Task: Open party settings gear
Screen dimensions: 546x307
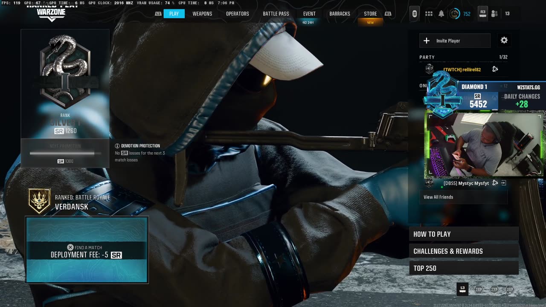Action: pos(504,41)
